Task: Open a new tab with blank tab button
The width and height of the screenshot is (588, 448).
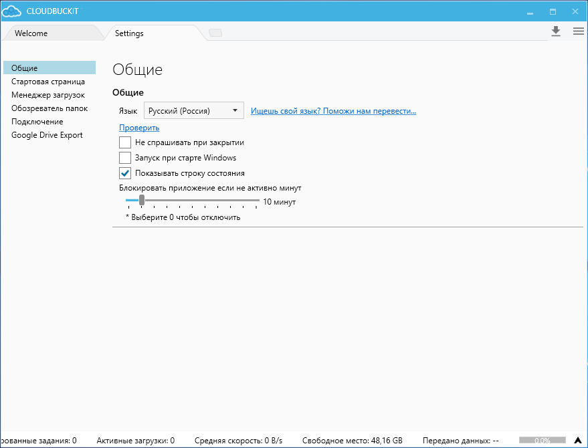Action: [215, 33]
